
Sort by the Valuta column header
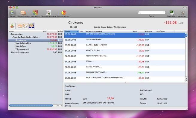click(72, 31)
